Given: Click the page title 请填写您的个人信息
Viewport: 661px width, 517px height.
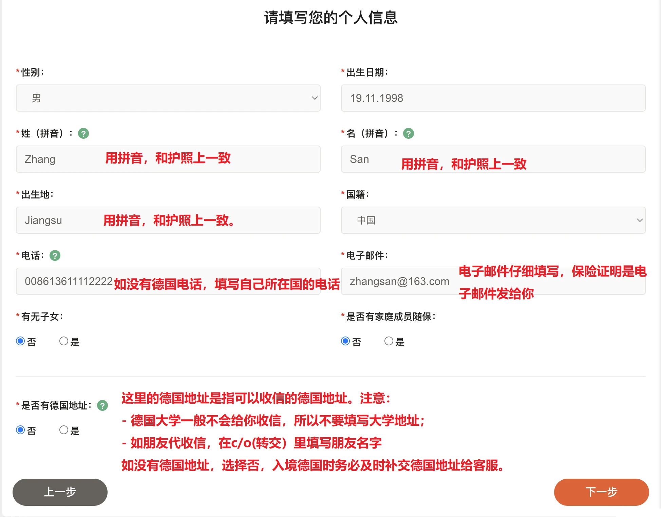Looking at the screenshot, I should (331, 18).
